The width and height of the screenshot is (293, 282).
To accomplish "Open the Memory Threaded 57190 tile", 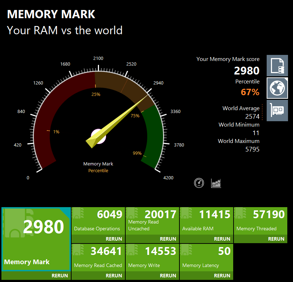I will (261, 221).
